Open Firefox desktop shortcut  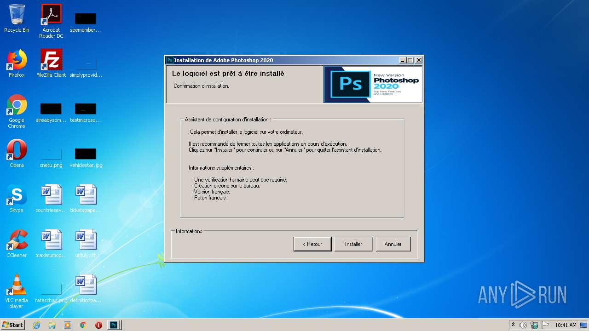(17, 63)
